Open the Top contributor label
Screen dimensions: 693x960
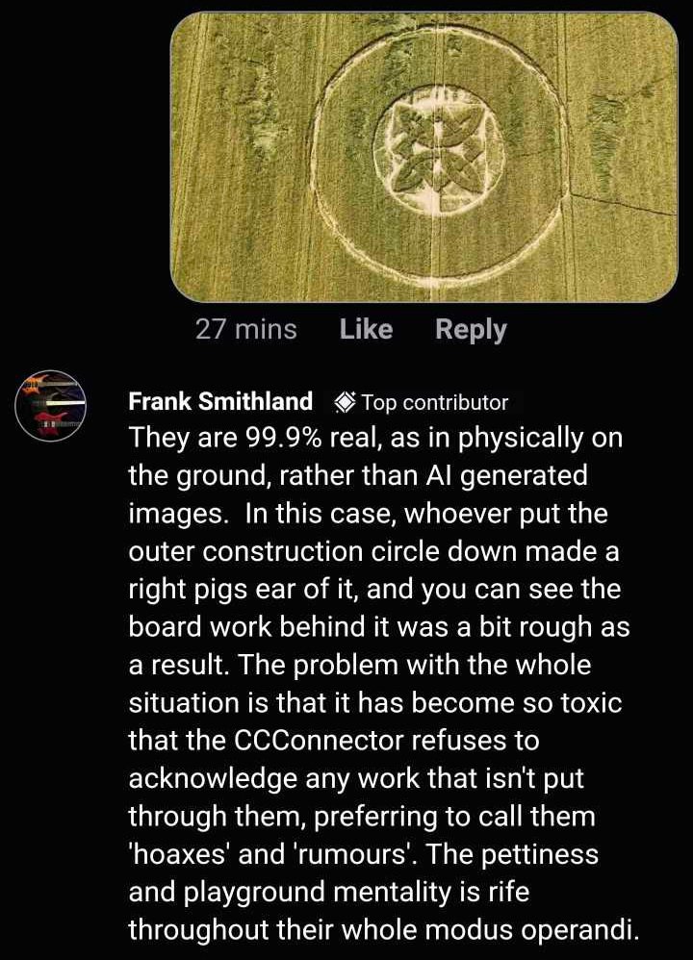pos(434,402)
